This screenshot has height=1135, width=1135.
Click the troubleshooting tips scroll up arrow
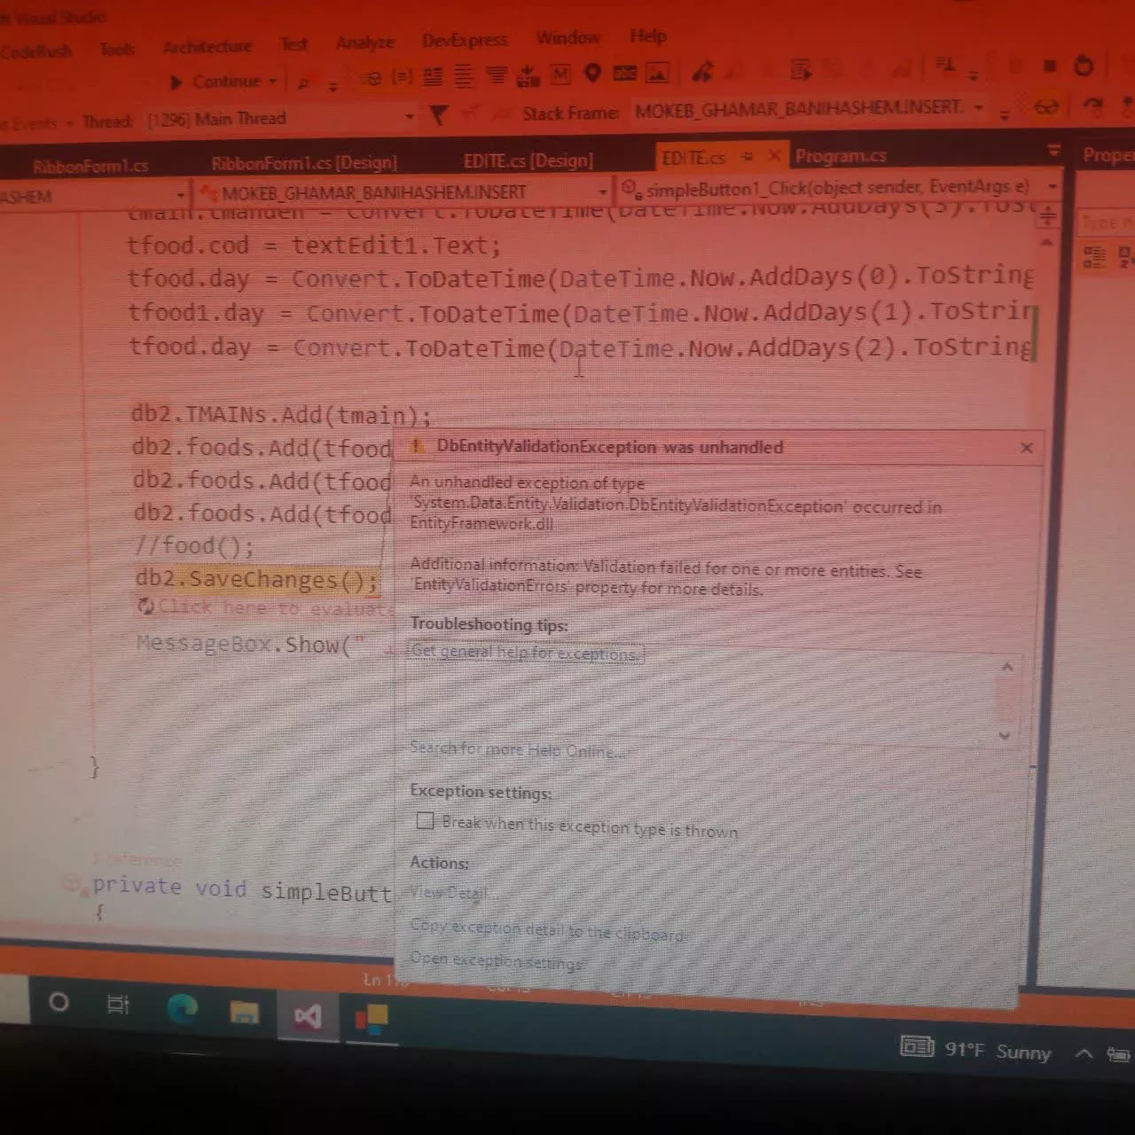1006,667
